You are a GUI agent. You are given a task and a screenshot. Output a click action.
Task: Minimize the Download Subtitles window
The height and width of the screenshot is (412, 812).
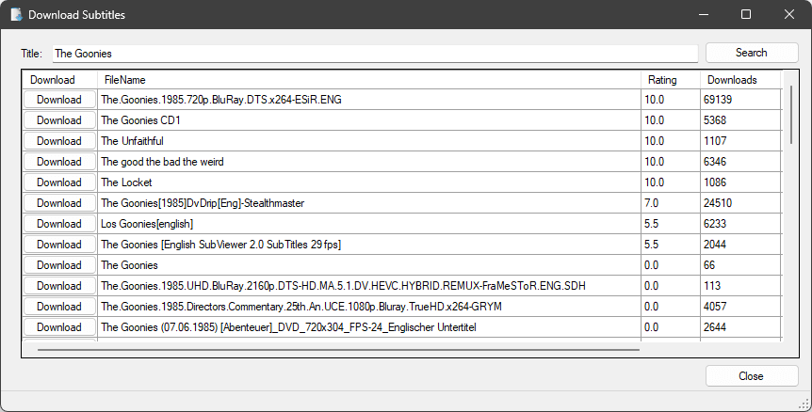[x=704, y=14]
